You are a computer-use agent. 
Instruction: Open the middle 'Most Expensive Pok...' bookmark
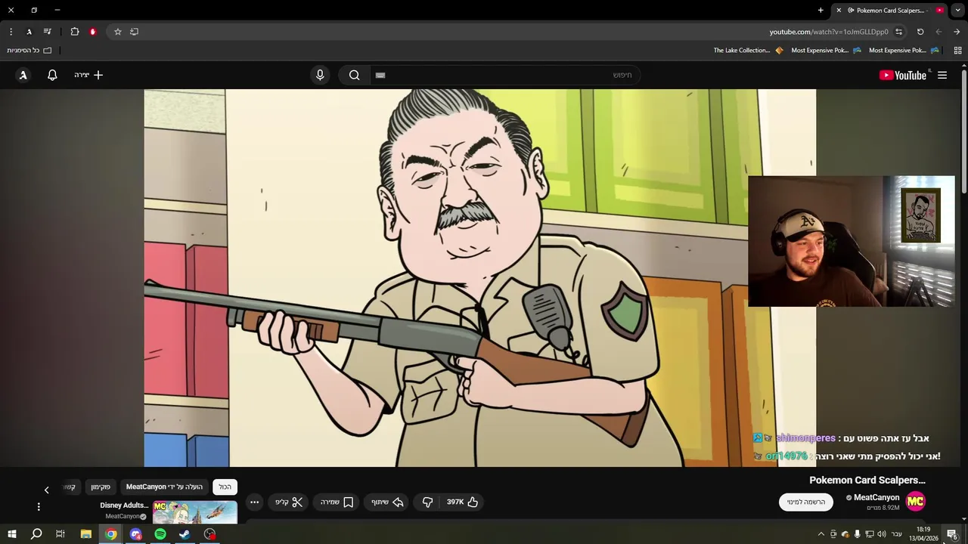click(826, 51)
